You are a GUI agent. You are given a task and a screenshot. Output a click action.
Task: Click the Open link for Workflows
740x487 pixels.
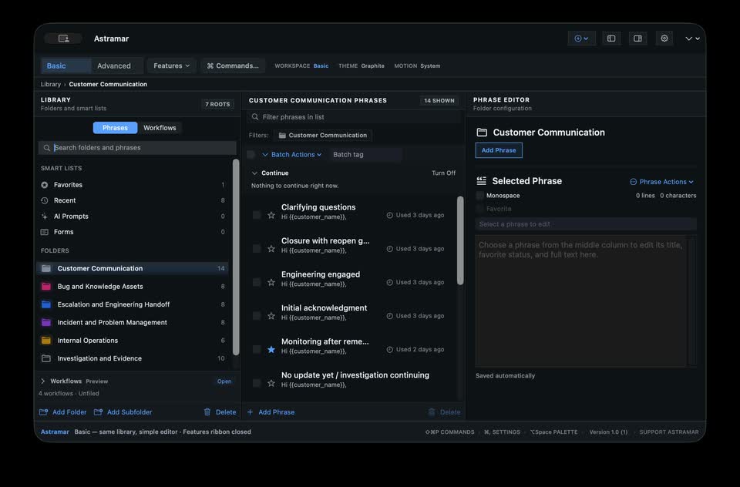pos(224,381)
